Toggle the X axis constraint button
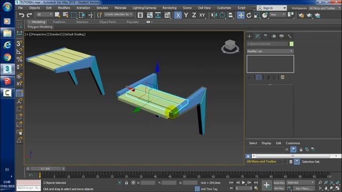The height and width of the screenshot is (192, 342). (x=178, y=15)
